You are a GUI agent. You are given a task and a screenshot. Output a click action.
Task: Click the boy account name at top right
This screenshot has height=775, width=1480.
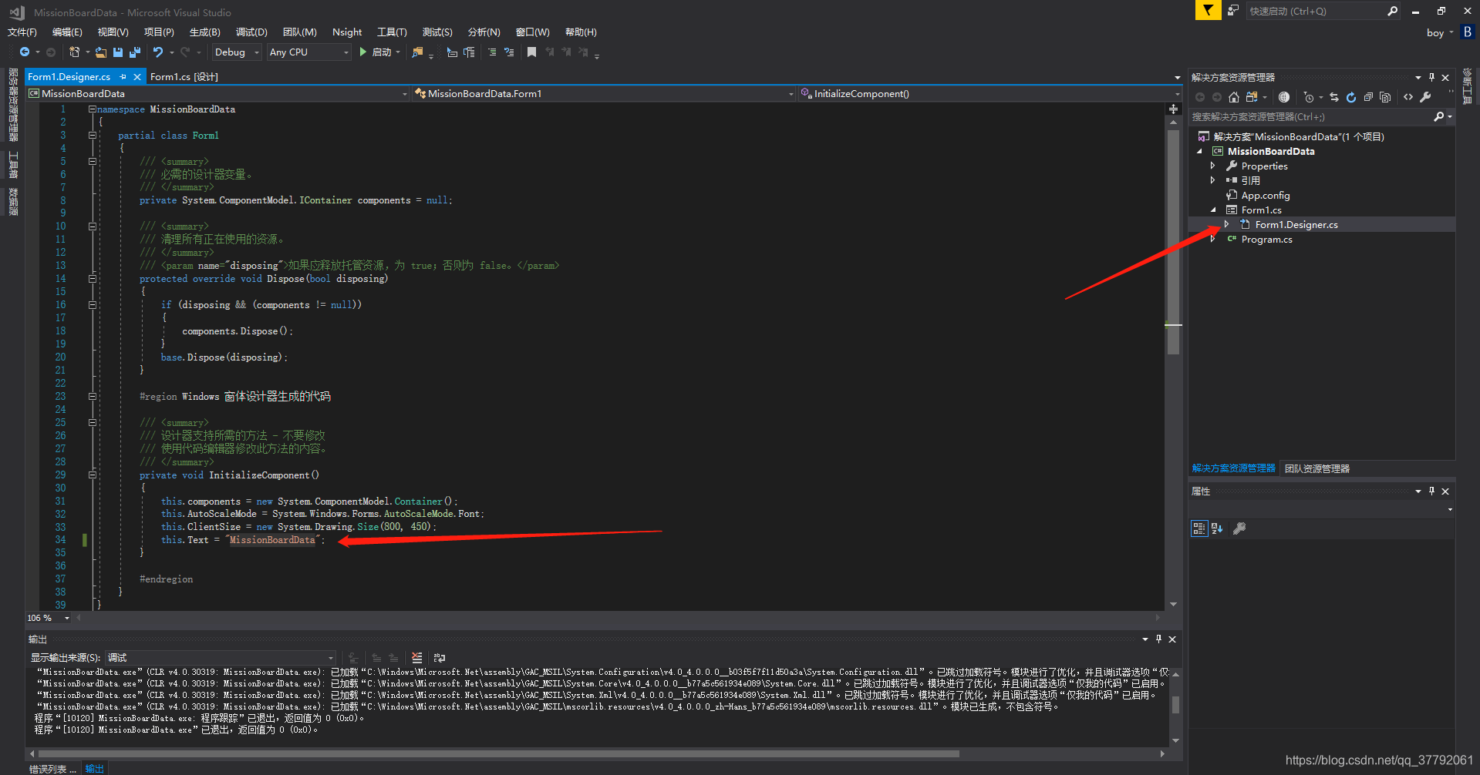point(1434,32)
